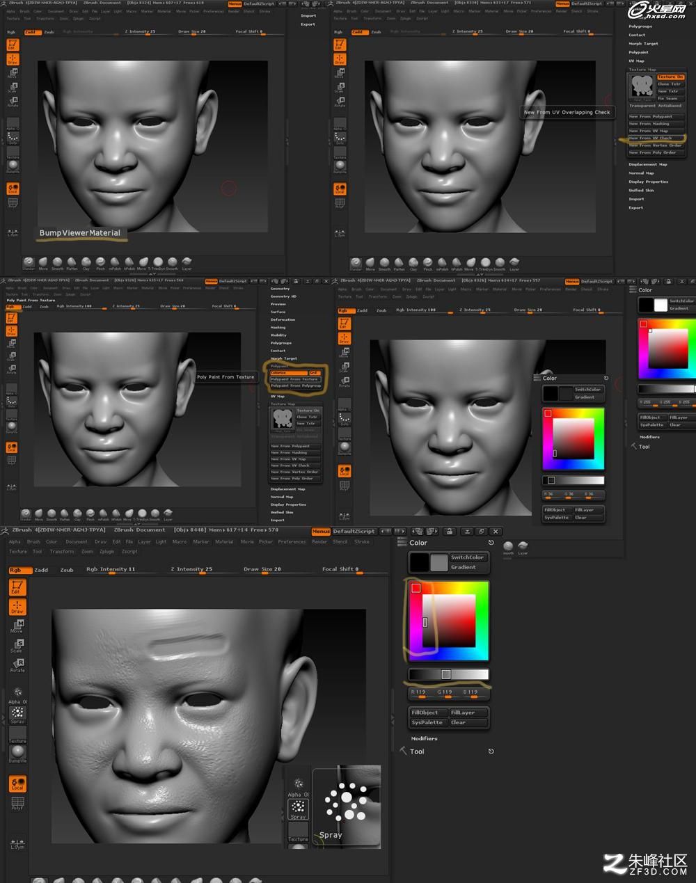
Task: Open Zplugin menu in bottom ZBrush window
Action: click(106, 551)
